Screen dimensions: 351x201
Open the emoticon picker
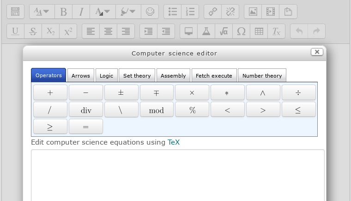(x=150, y=12)
